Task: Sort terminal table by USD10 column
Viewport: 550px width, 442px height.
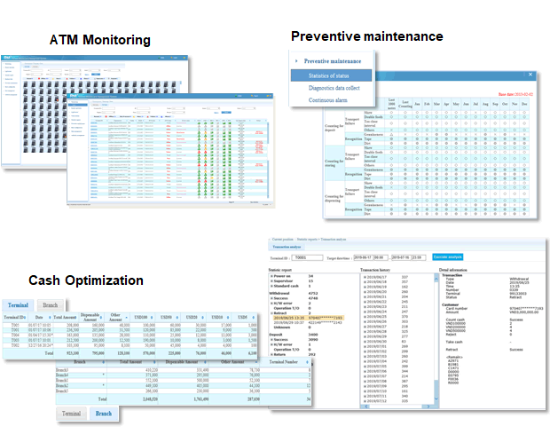Action: (228, 318)
